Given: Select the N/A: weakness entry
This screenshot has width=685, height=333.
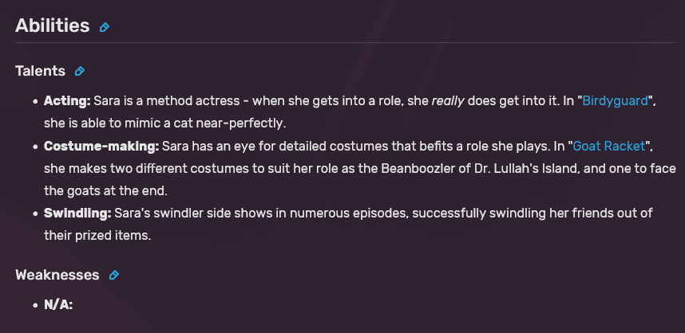Looking at the screenshot, I should point(58,304).
